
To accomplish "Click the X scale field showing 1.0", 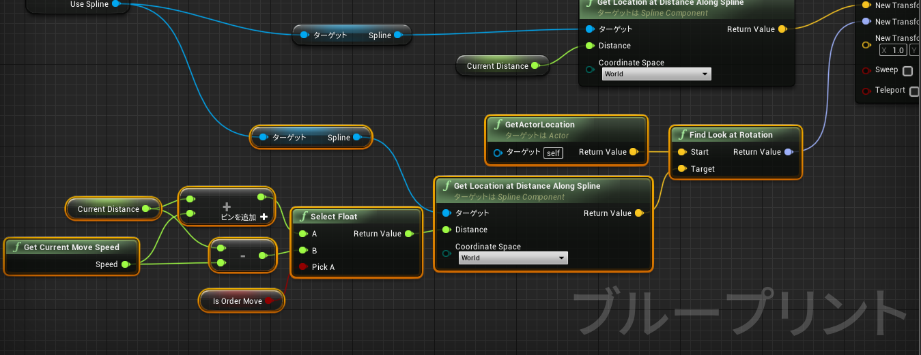I will 893,50.
